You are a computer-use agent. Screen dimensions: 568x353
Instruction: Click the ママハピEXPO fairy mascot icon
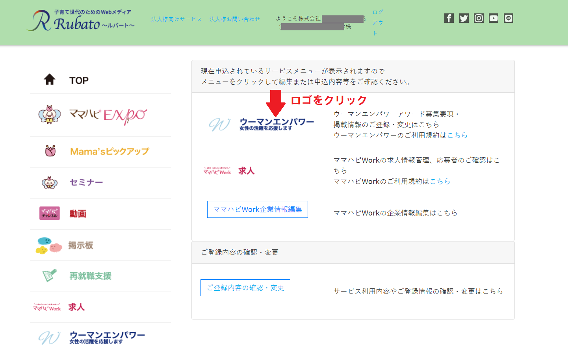(x=49, y=115)
